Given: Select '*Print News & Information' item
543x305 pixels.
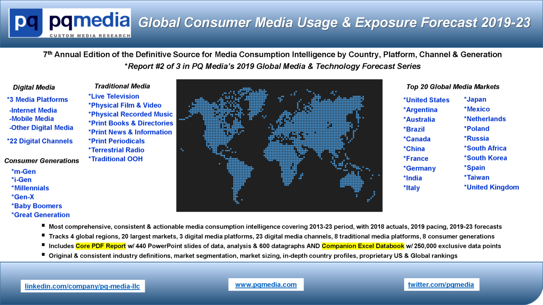Looking at the screenshot, I should pos(130,132).
